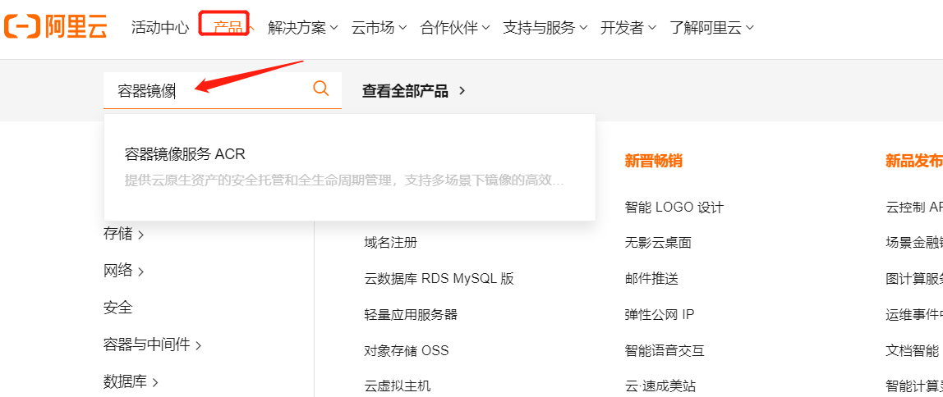943x397 pixels.
Task: Click the Alibaba Cloud logo
Action: tap(55, 27)
